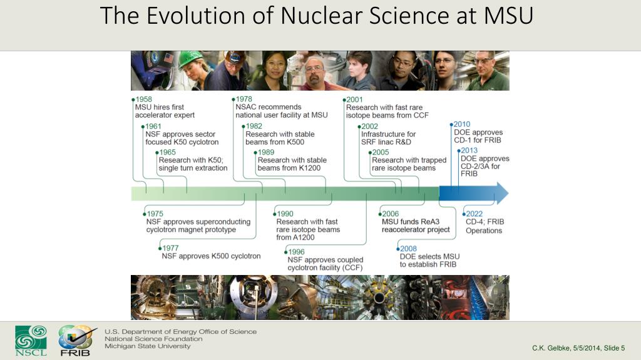Click the 1977 timeline year

170,248
